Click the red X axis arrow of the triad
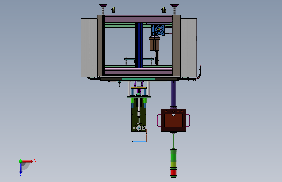This screenshot has height=182, width=282. (27, 161)
